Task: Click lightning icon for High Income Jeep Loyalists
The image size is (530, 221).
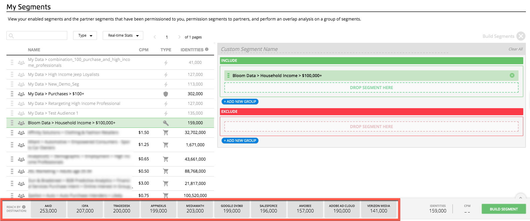Action: [166, 75]
